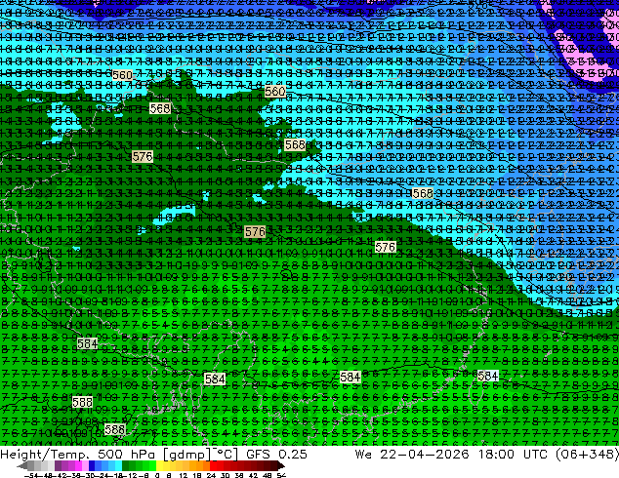Screen dimensions: 619x478
Task: Click the gray left arrow of the color bar
Action: (x=22, y=465)
